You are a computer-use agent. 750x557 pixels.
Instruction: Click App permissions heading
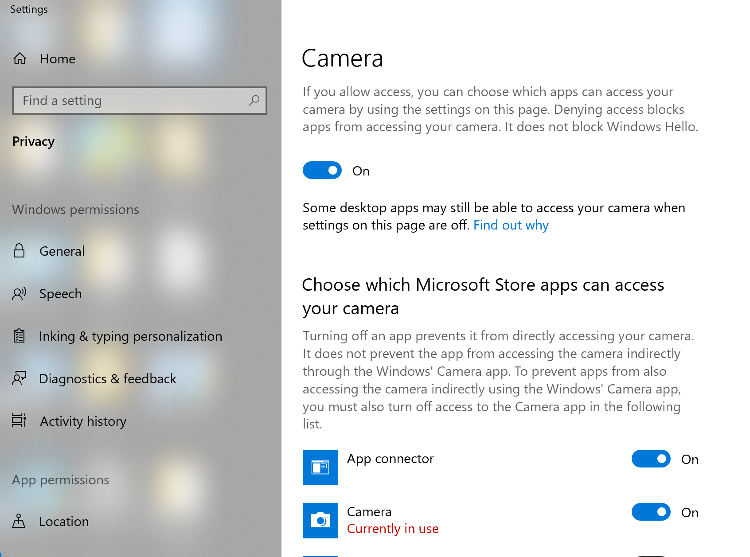61,480
